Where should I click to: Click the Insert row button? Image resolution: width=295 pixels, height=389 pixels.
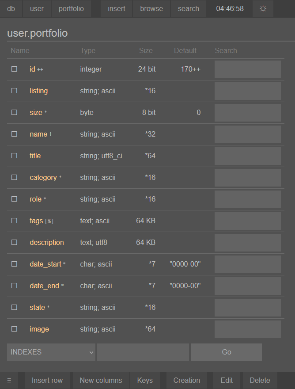click(47, 381)
